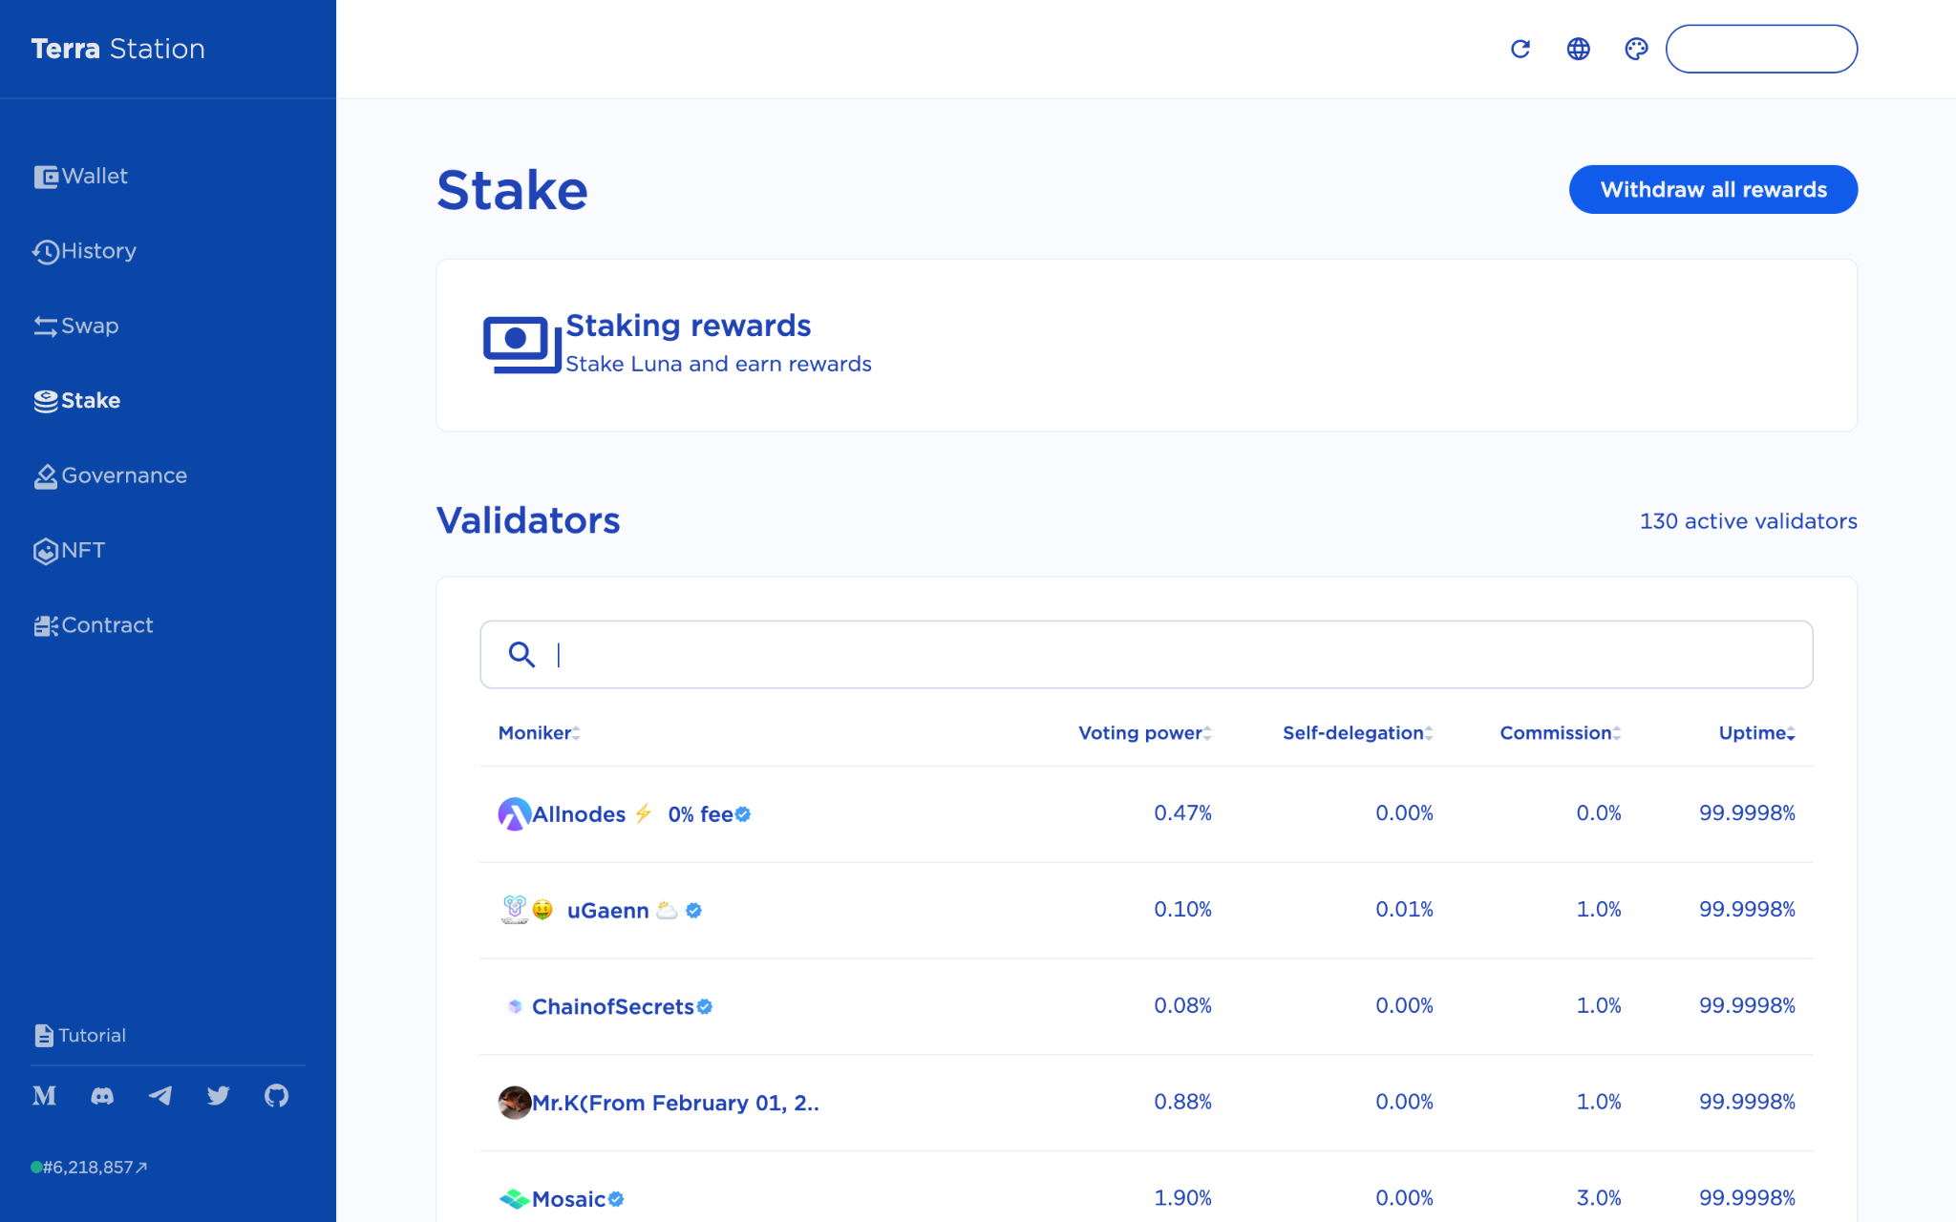Image resolution: width=1956 pixels, height=1222 pixels.
Task: Sort validators by Voting power
Action: pos(1144,733)
